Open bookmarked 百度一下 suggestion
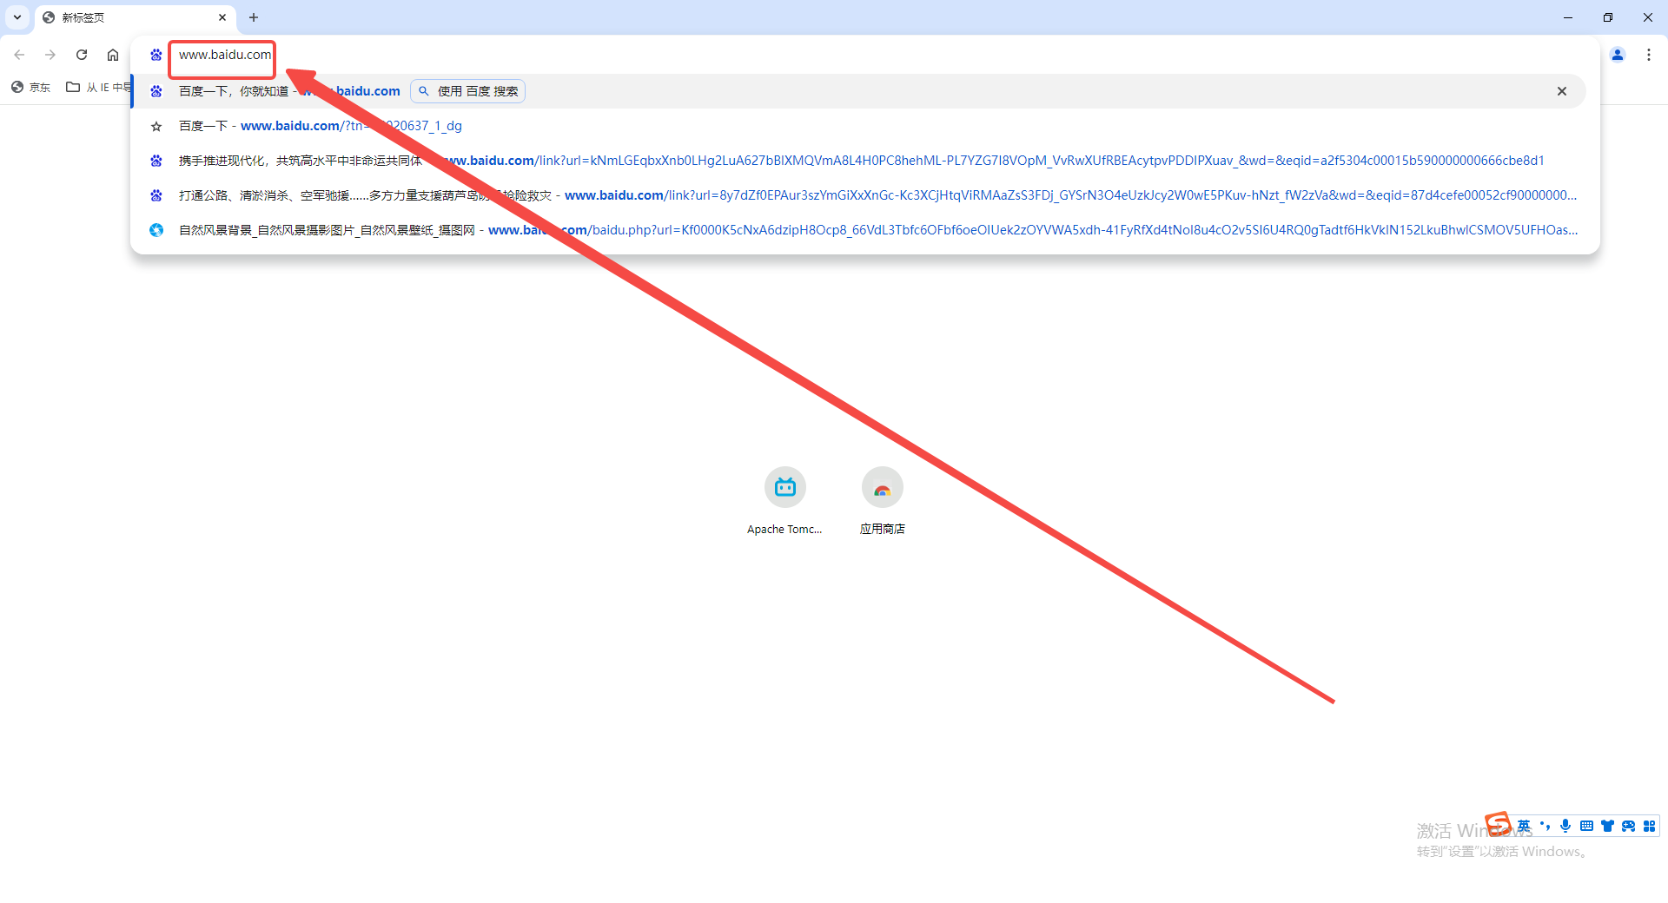Image resolution: width=1668 pixels, height=903 pixels. 858,126
